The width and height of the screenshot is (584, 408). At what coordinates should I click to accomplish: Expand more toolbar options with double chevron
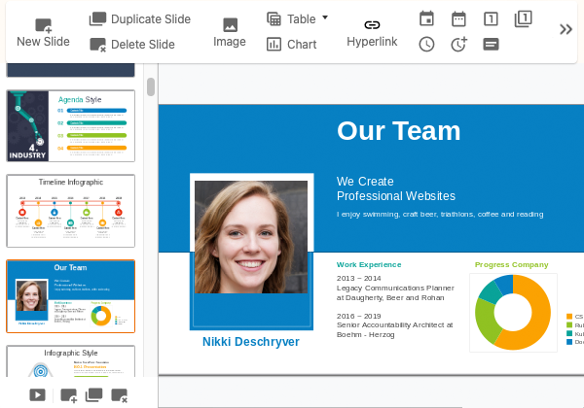pyautogui.click(x=565, y=30)
